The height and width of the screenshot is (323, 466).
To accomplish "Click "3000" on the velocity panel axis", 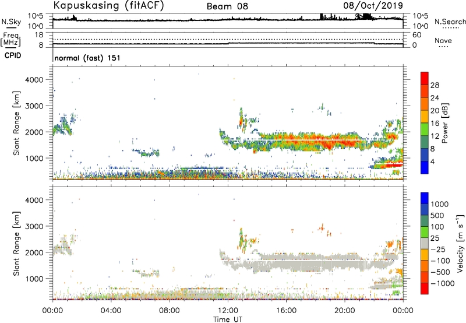I will pyautogui.click(x=34, y=226).
